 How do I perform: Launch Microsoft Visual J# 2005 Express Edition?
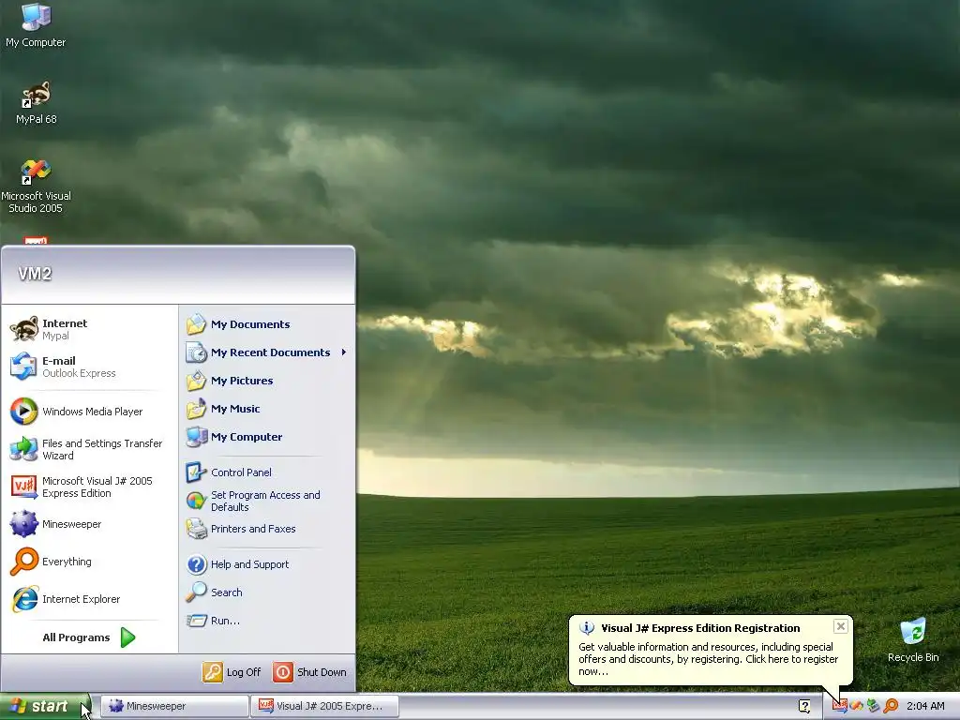(x=90, y=487)
